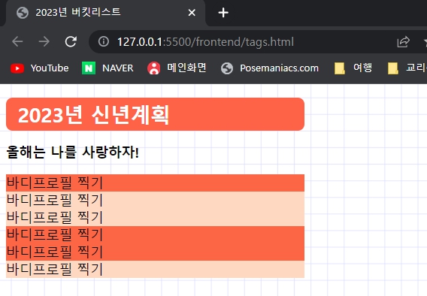Click the 올해는 나를 사랑하자! subheading
Viewport: 427px width, 296px height.
click(72, 152)
